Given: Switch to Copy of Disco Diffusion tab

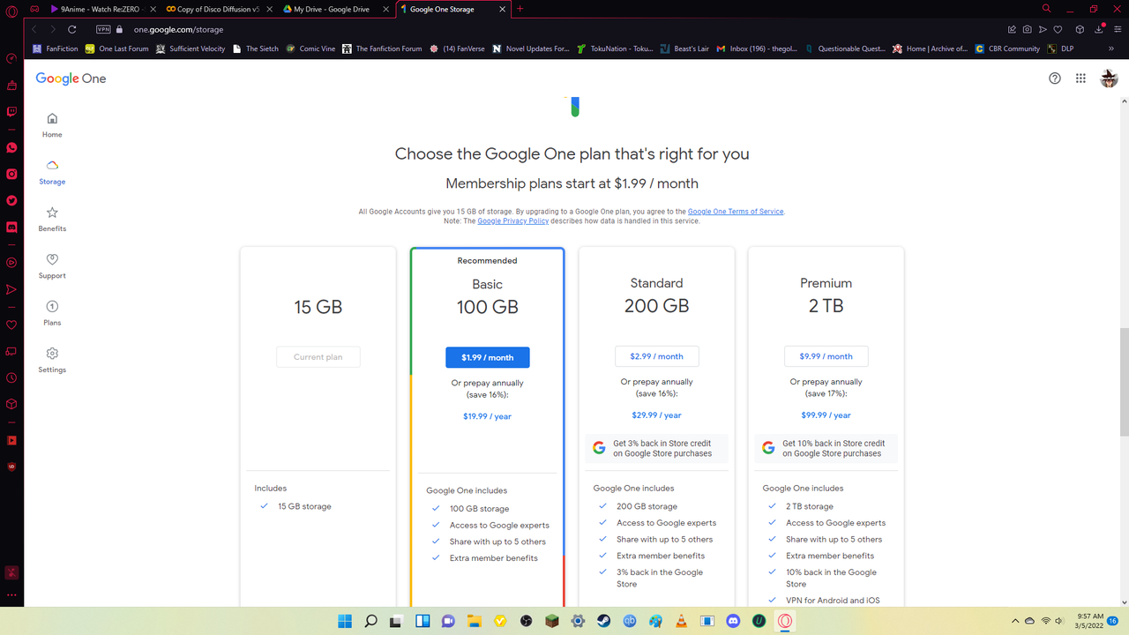Looking at the screenshot, I should pos(219,9).
